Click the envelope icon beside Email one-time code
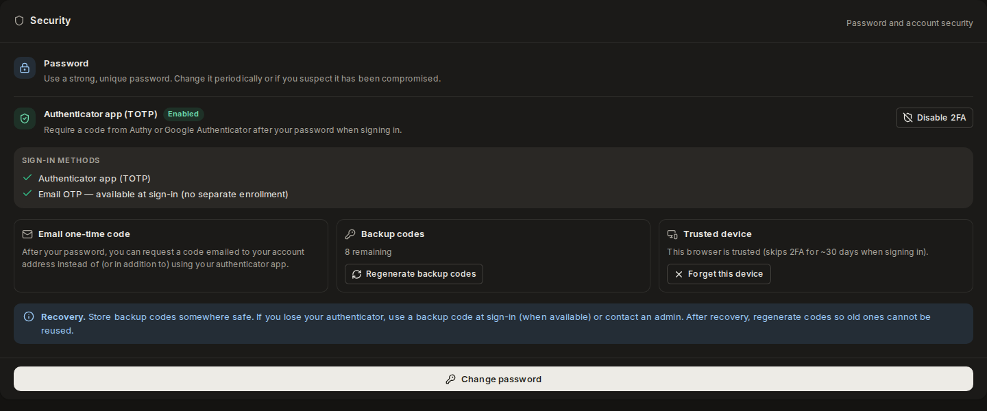This screenshot has height=411, width=987. click(x=27, y=234)
